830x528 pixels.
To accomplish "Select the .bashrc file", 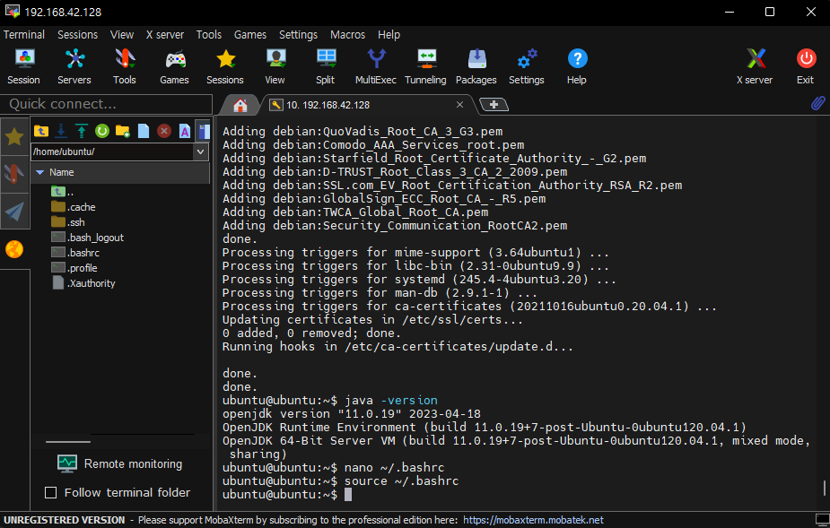I will click(x=75, y=253).
